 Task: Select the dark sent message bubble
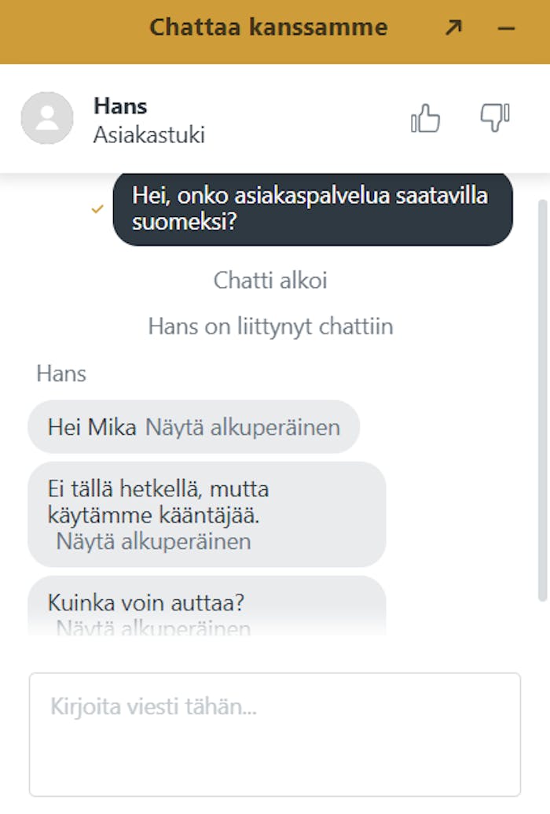point(313,208)
